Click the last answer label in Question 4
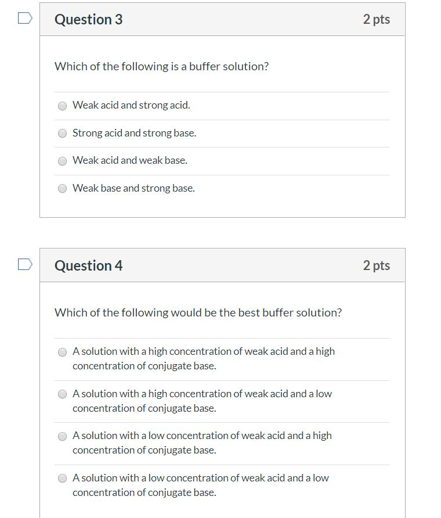Screen dimensions: 441x518 [x=200, y=485]
